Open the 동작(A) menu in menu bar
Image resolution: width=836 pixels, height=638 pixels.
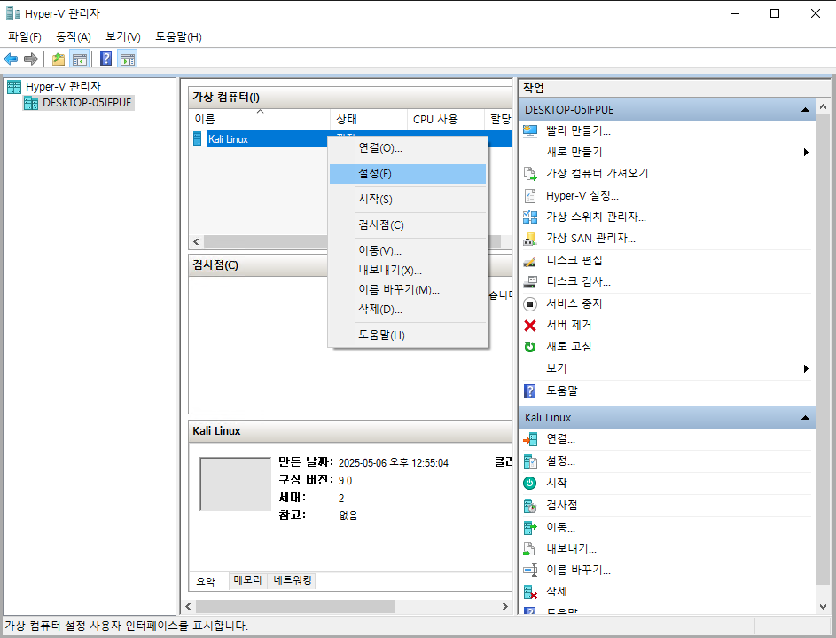point(74,36)
